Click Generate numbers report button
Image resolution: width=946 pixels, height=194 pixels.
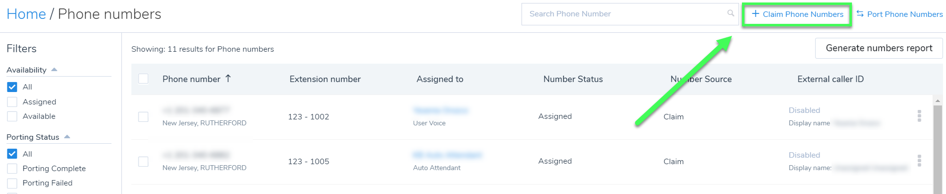pyautogui.click(x=879, y=48)
